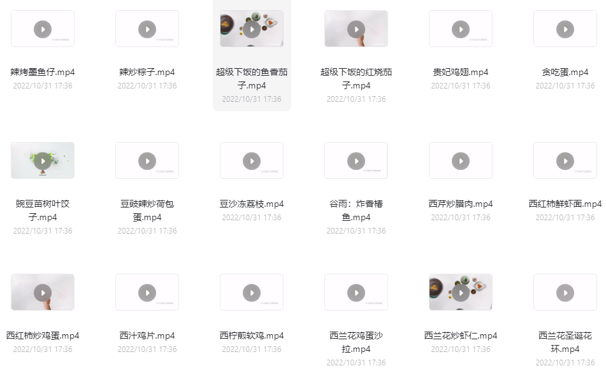The image size is (606, 373).
Task: Select the 西芹炒腊肉.mp4 file name
Action: click(x=461, y=204)
